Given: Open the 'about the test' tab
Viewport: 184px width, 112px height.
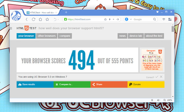Looking at the screenshot, I should (154, 36).
